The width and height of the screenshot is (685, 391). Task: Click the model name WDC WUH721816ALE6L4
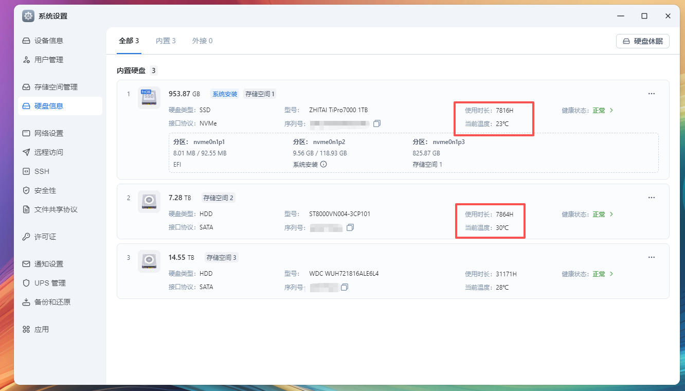coord(344,274)
